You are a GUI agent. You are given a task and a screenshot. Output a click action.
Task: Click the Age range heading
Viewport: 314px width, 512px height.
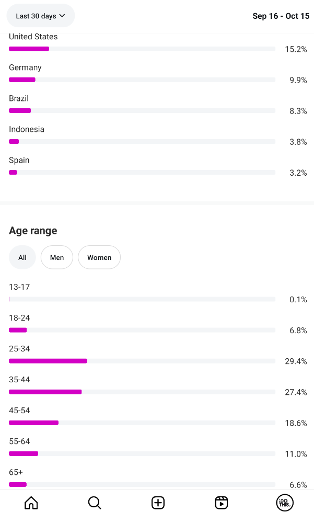coord(33,231)
